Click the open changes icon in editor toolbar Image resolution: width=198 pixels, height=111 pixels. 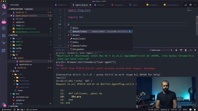click(x=186, y=5)
